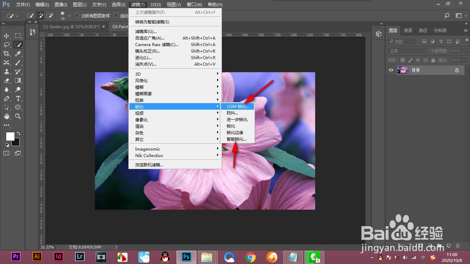Select the Eraser tool
The image size is (470, 264).
[7, 80]
